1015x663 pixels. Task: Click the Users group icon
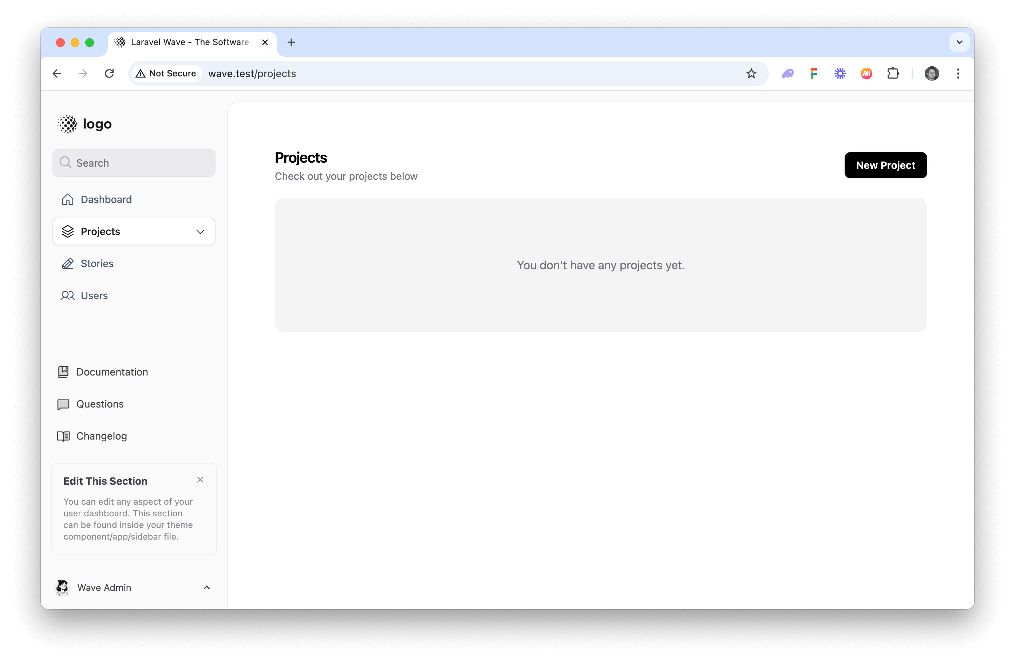tap(67, 295)
